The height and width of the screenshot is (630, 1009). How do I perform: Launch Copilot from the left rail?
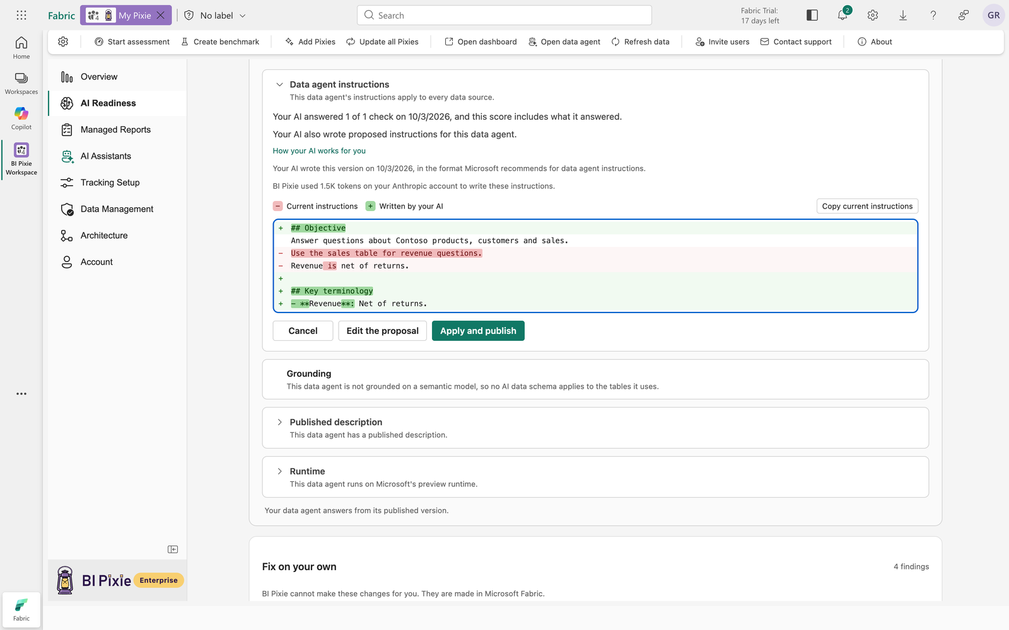(21, 118)
